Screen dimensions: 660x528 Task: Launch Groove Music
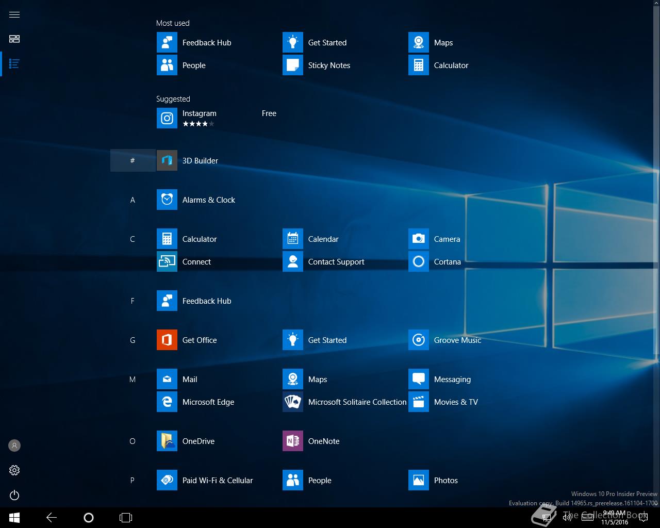[x=470, y=340]
